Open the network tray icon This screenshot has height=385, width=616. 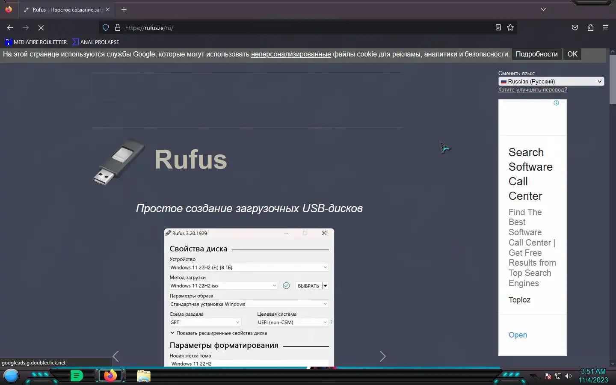[x=558, y=376]
